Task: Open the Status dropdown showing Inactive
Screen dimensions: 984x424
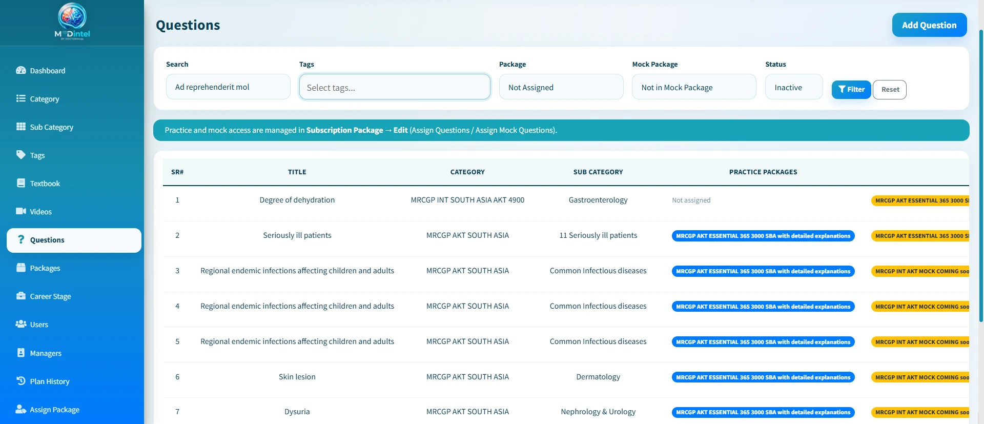Action: pos(794,87)
